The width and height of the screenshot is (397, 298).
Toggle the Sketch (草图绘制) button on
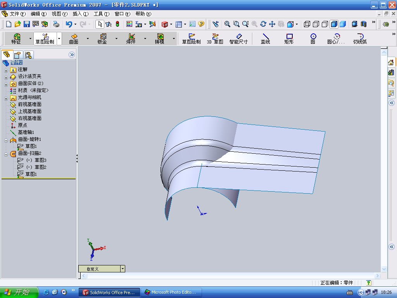click(x=191, y=38)
